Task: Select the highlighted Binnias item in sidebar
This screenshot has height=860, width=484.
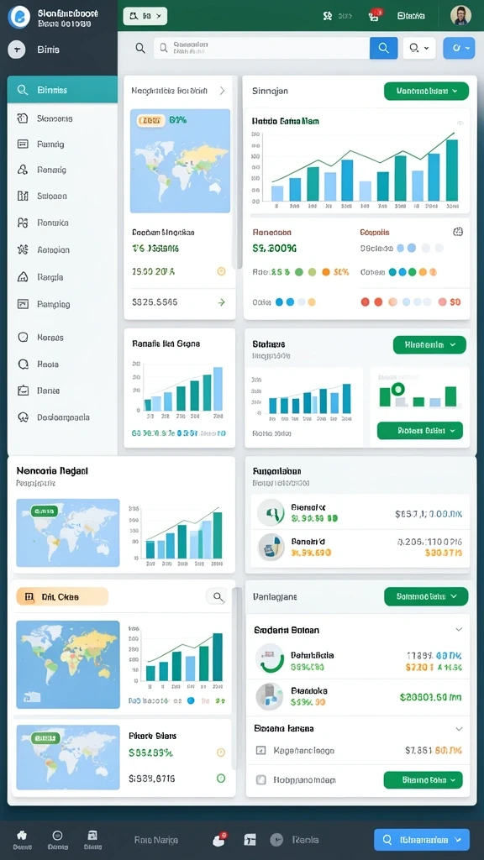Action: [x=62, y=90]
